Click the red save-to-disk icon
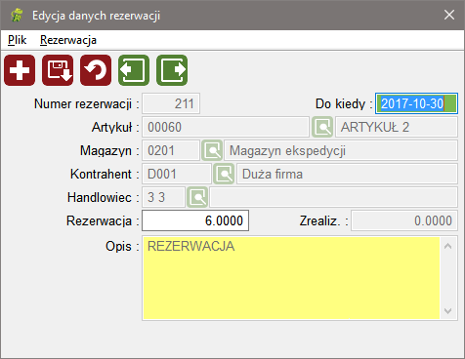 [58, 70]
